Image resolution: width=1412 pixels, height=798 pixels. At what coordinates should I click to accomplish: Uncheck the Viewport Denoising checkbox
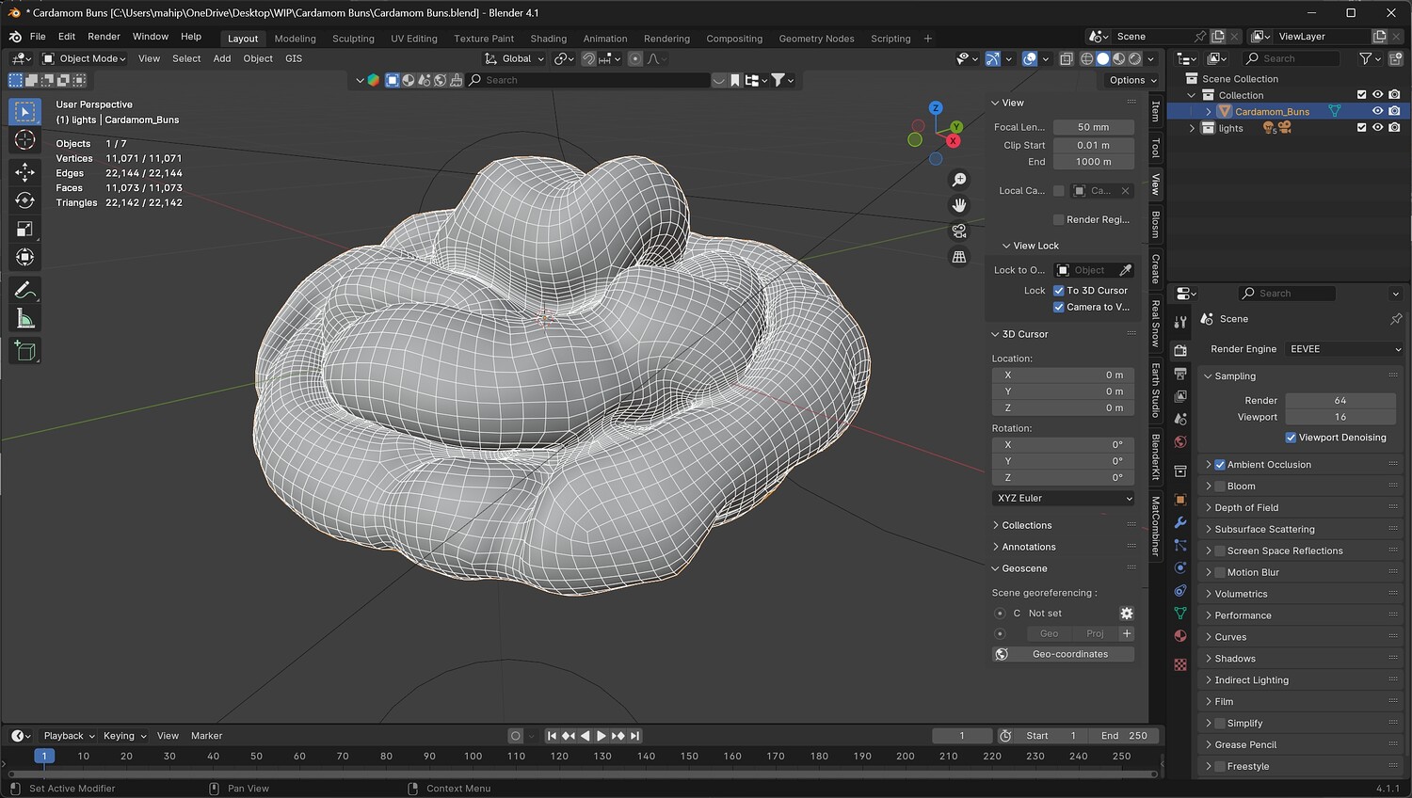tap(1291, 438)
